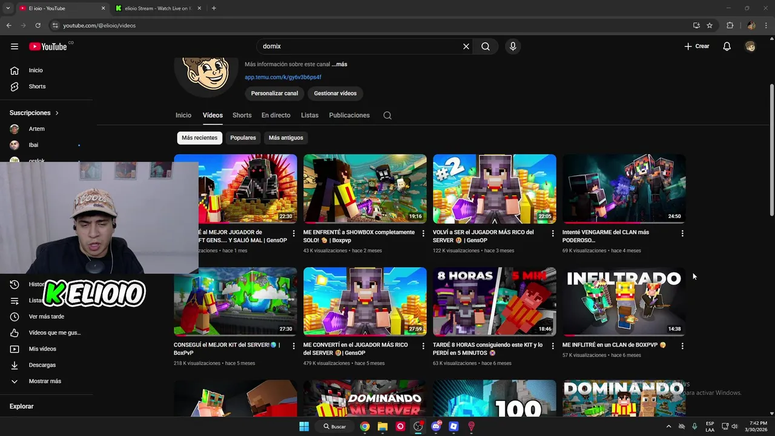Image resolution: width=775 pixels, height=436 pixels.
Task: Open the Windows Start menu
Action: 304,426
